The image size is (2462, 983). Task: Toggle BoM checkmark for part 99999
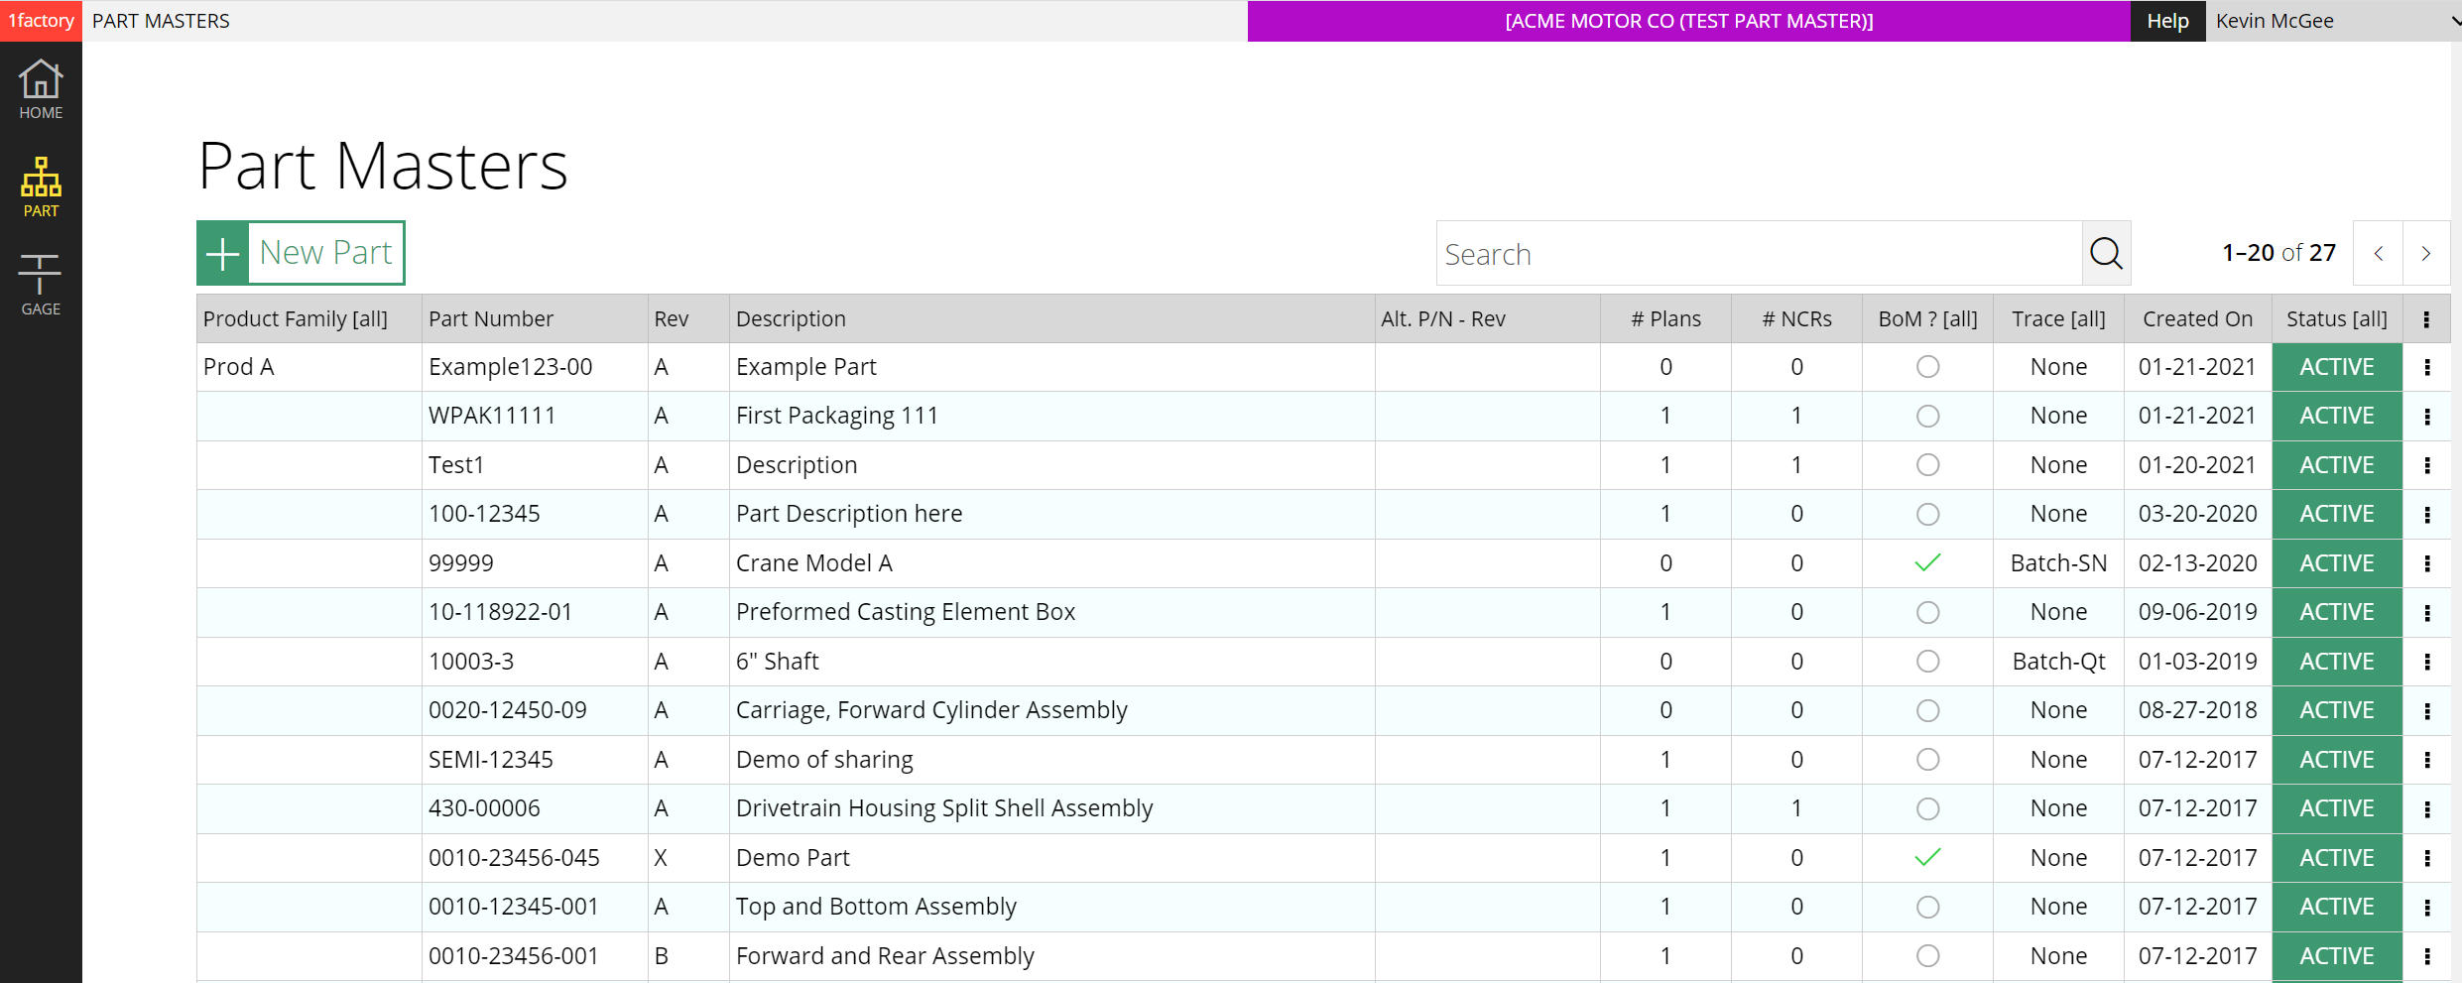1927,563
